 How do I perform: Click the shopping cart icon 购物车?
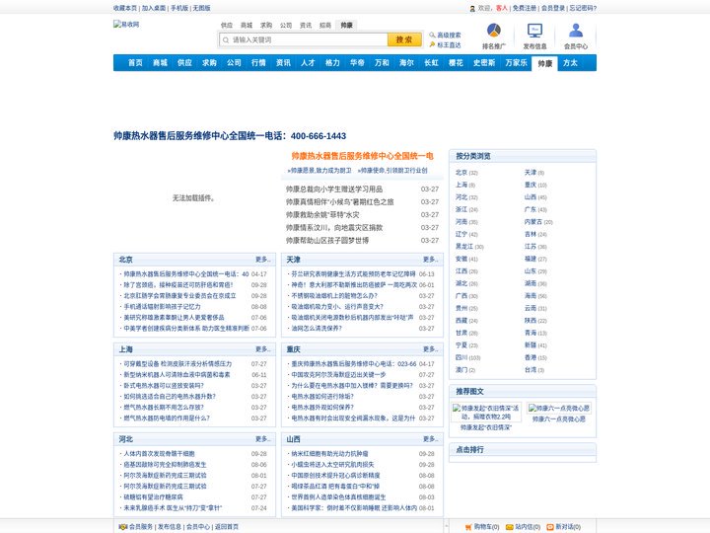coord(468,527)
